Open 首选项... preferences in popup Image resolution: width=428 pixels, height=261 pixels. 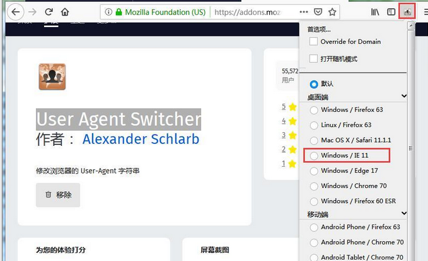click(x=319, y=30)
